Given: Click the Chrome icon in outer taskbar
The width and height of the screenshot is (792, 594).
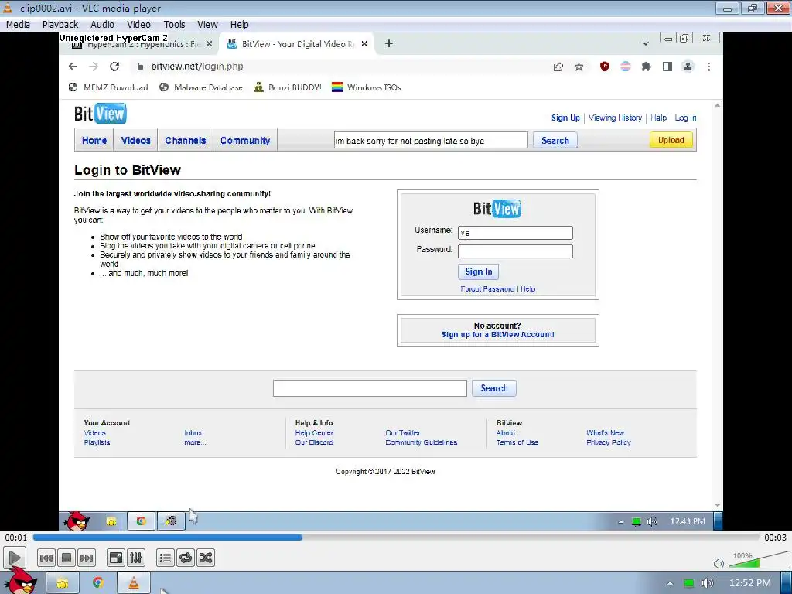Looking at the screenshot, I should coord(98,583).
